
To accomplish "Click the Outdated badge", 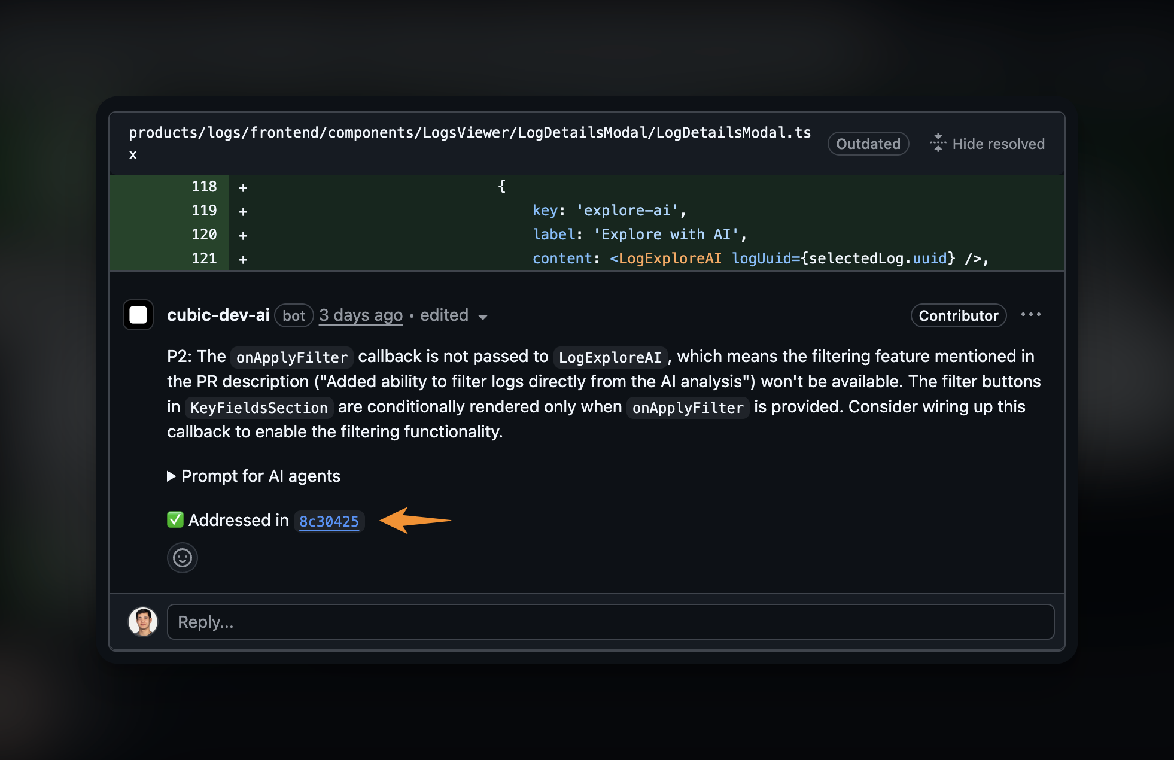I will click(868, 143).
